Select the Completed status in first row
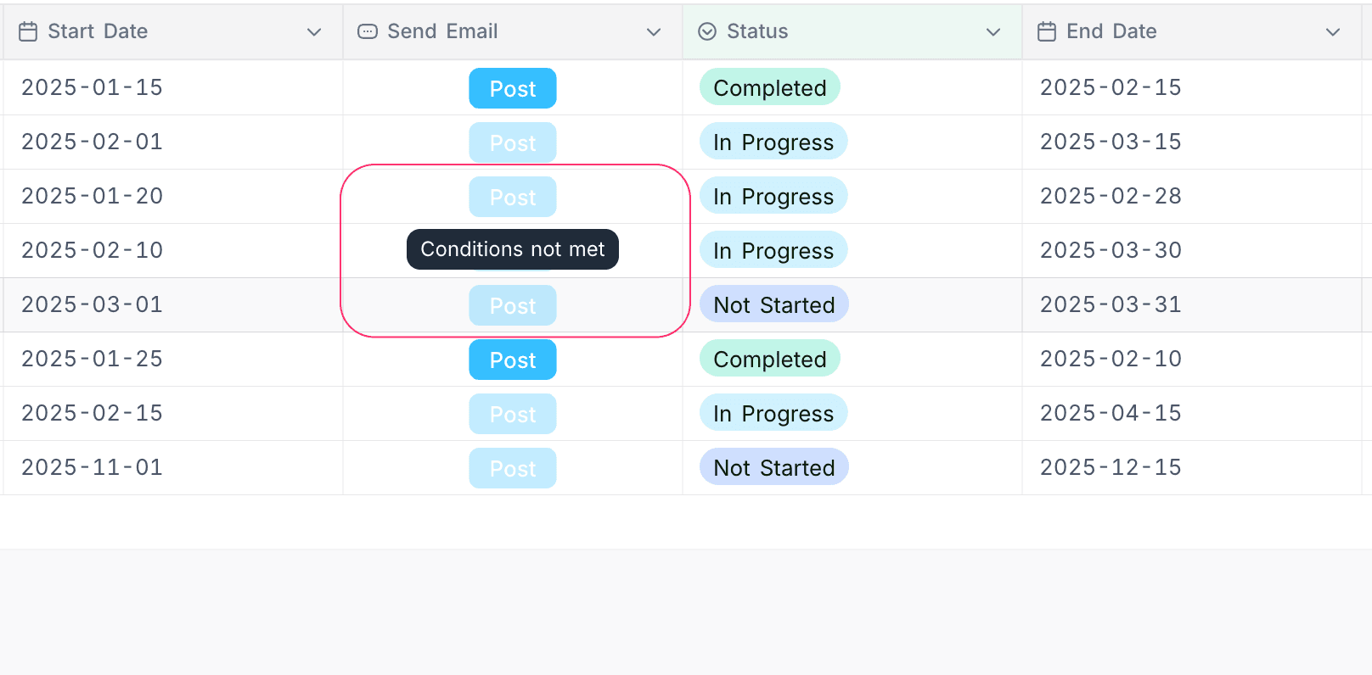This screenshot has height=675, width=1372. click(769, 88)
